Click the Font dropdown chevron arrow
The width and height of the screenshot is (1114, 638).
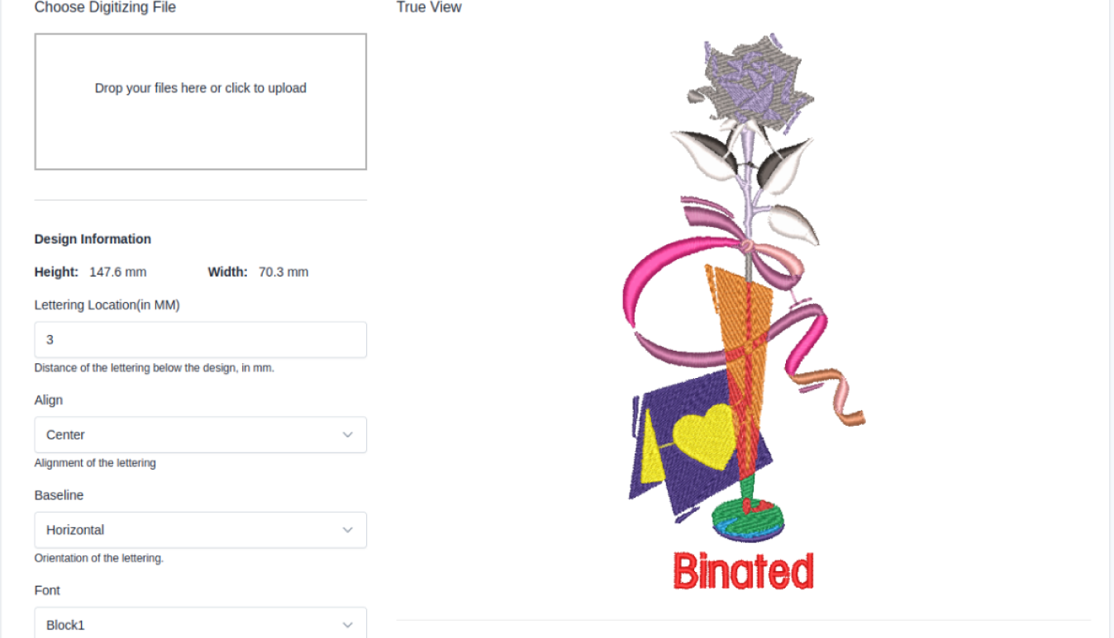[x=348, y=624]
